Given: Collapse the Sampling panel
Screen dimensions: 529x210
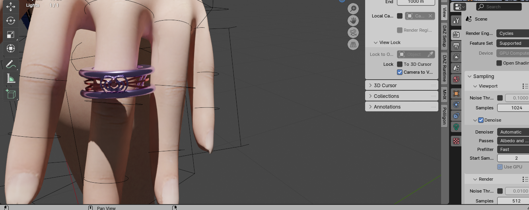Looking at the screenshot, I should 470,76.
